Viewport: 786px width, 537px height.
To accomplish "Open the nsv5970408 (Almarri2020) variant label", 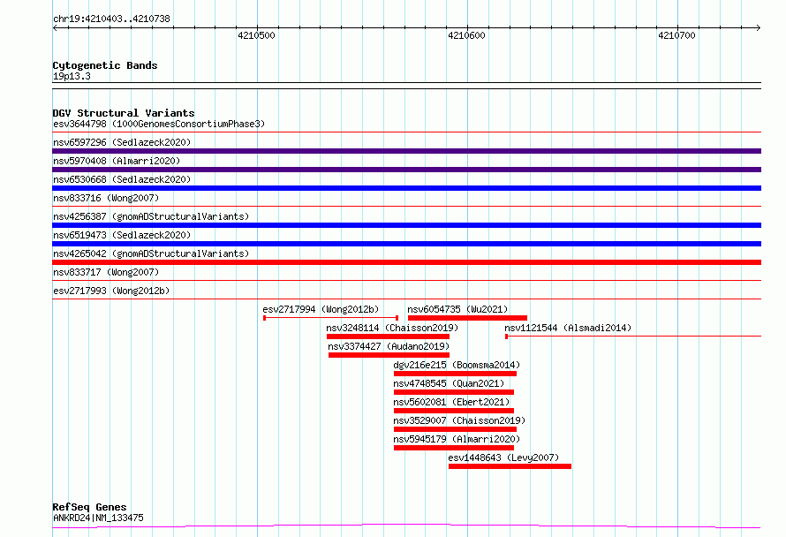I will (x=117, y=161).
